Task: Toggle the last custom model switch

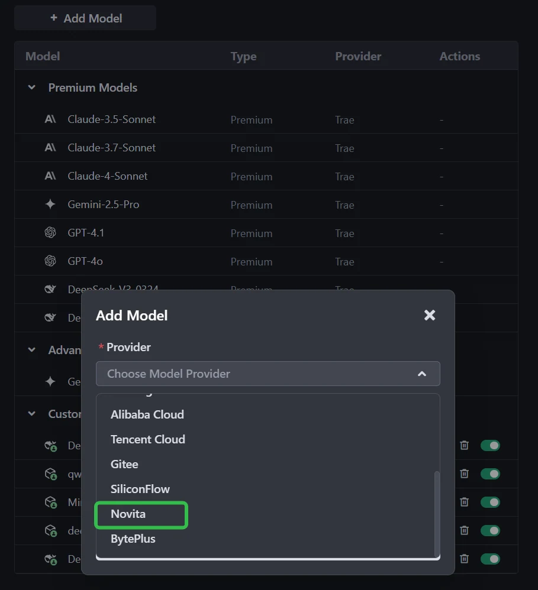Action: [x=490, y=559]
